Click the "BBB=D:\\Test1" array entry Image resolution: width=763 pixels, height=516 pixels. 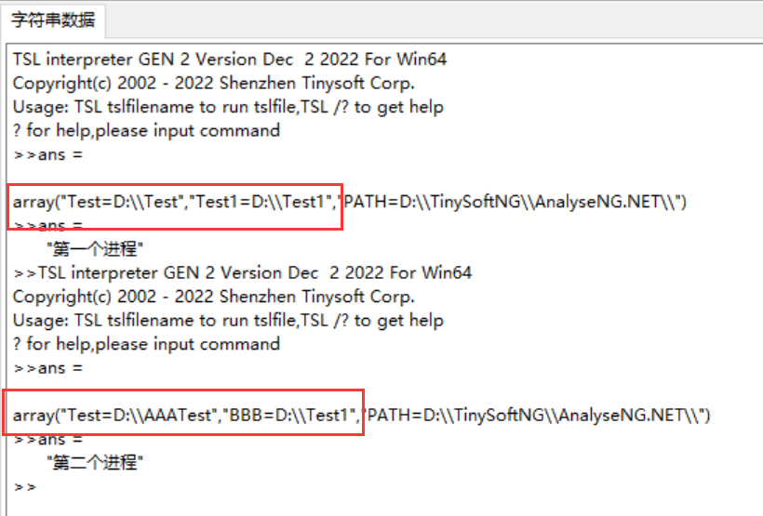coord(288,415)
